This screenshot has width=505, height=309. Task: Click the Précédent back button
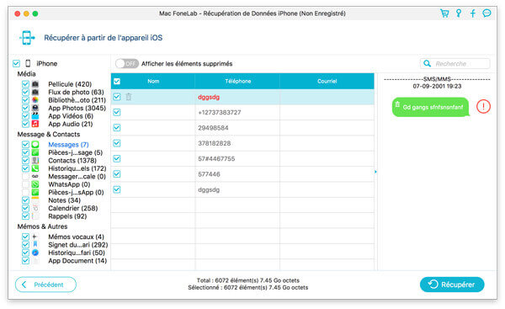click(x=45, y=285)
